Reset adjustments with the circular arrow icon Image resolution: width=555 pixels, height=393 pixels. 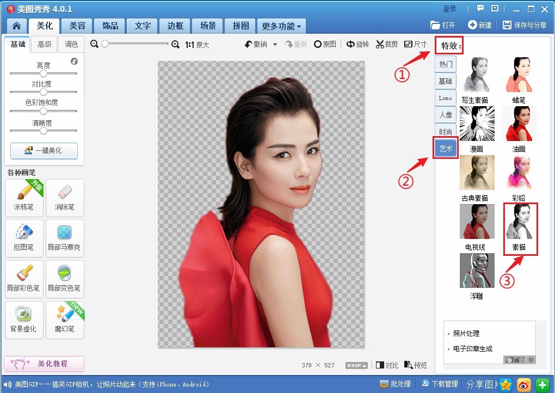pos(75,62)
